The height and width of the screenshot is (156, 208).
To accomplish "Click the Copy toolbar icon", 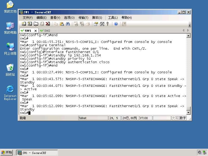I will [56, 24].
